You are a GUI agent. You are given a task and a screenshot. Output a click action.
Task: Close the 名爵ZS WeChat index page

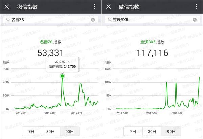[7, 7]
